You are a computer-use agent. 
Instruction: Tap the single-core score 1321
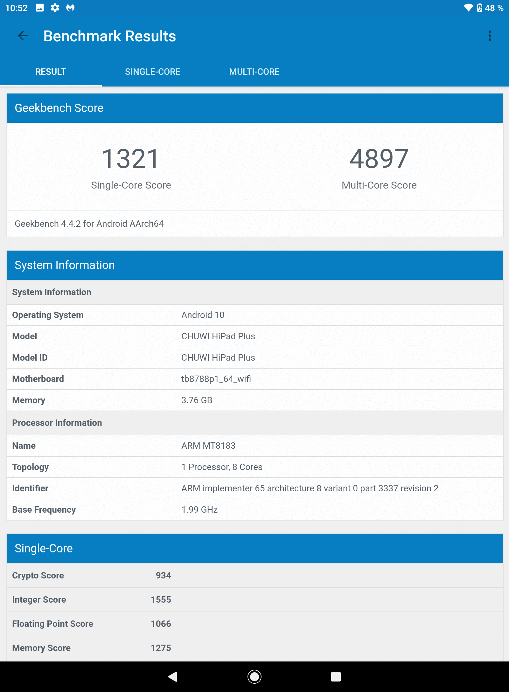pos(131,159)
